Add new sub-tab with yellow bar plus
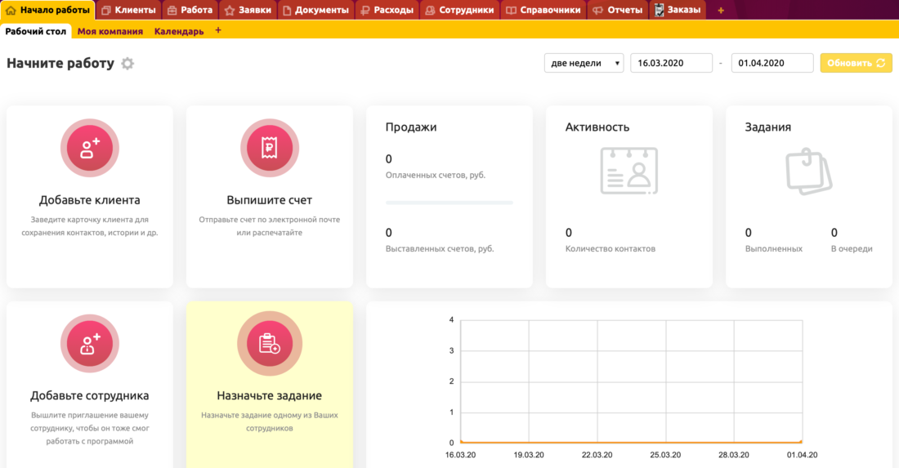899x468 pixels. (x=218, y=30)
